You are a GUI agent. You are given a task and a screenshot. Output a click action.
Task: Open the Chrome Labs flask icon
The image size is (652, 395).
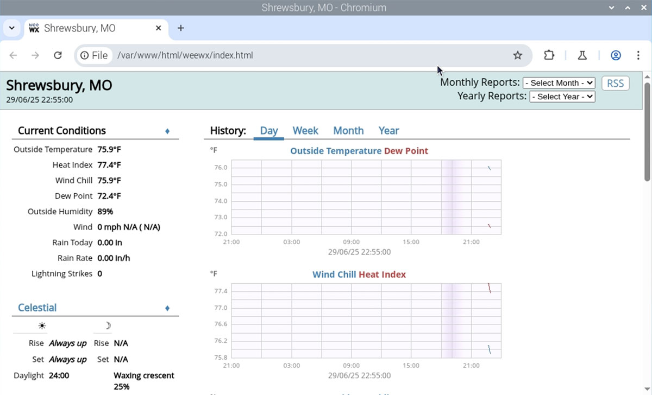[582, 55]
